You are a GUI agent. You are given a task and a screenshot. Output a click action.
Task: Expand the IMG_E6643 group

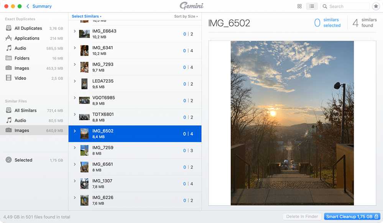pyautogui.click(x=75, y=31)
